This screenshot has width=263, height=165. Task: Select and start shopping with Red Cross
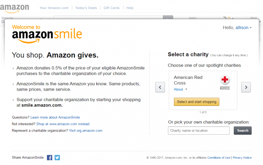click(196, 102)
